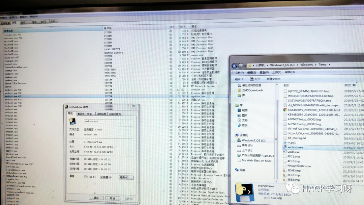This screenshot has height=205, width=364.
Task: Click the folder icon in the address bar
Action: pyautogui.click(x=249, y=66)
